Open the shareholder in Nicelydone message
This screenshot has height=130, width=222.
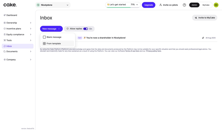coord(106,38)
